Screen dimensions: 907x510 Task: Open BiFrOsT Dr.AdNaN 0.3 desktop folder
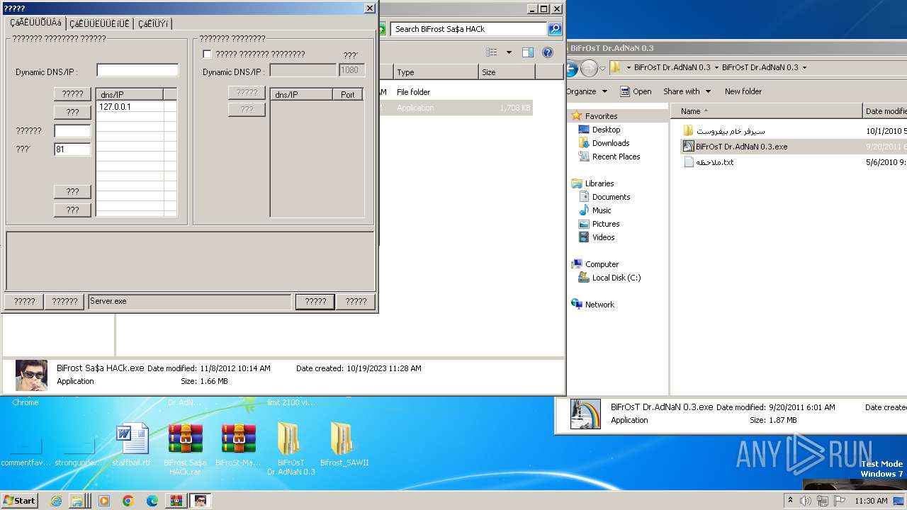[x=291, y=449]
